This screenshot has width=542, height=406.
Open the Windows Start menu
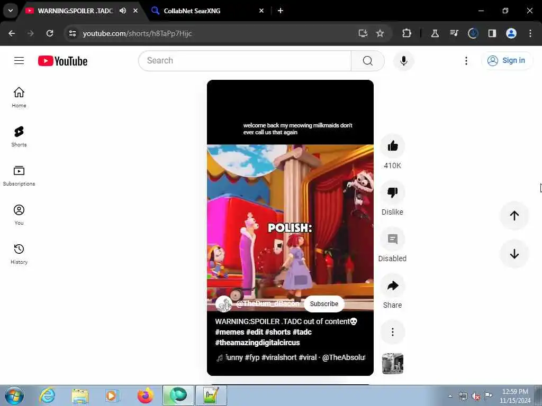pos(14,395)
